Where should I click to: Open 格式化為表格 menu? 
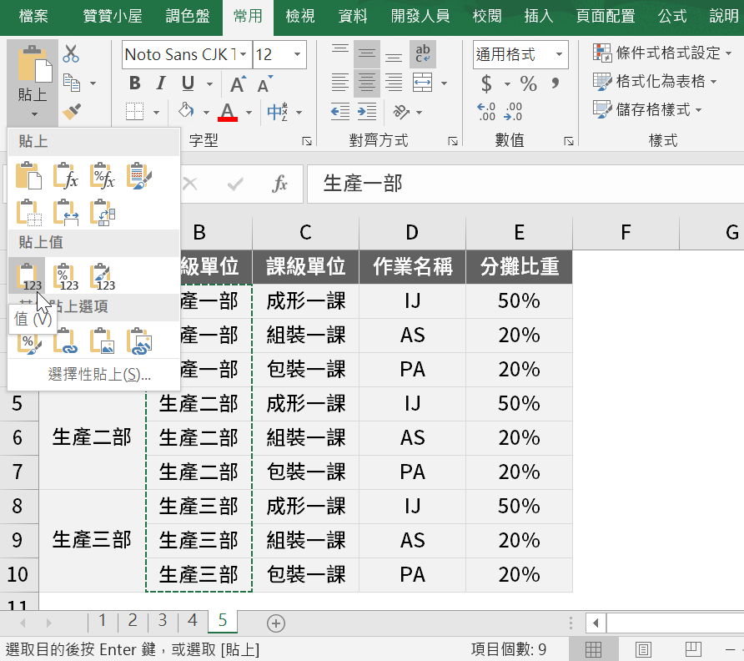tap(655, 81)
